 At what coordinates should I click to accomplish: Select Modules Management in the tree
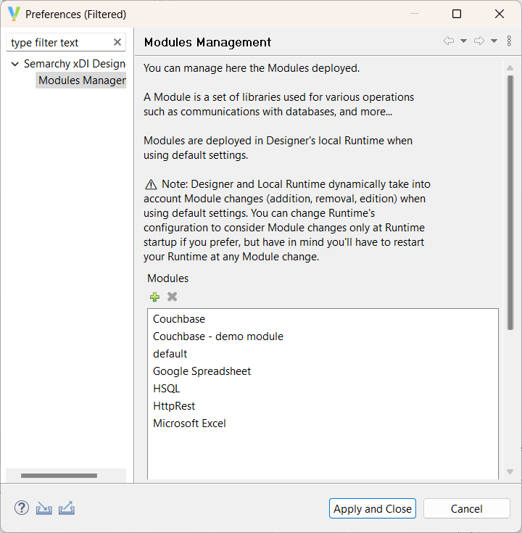tap(81, 80)
